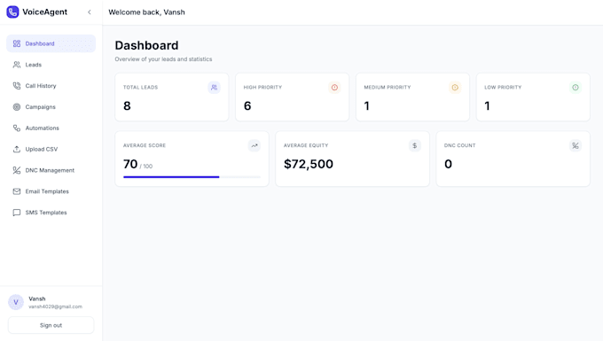The width and height of the screenshot is (603, 341).
Task: Click the Total Leads value 8
Action: click(x=127, y=105)
